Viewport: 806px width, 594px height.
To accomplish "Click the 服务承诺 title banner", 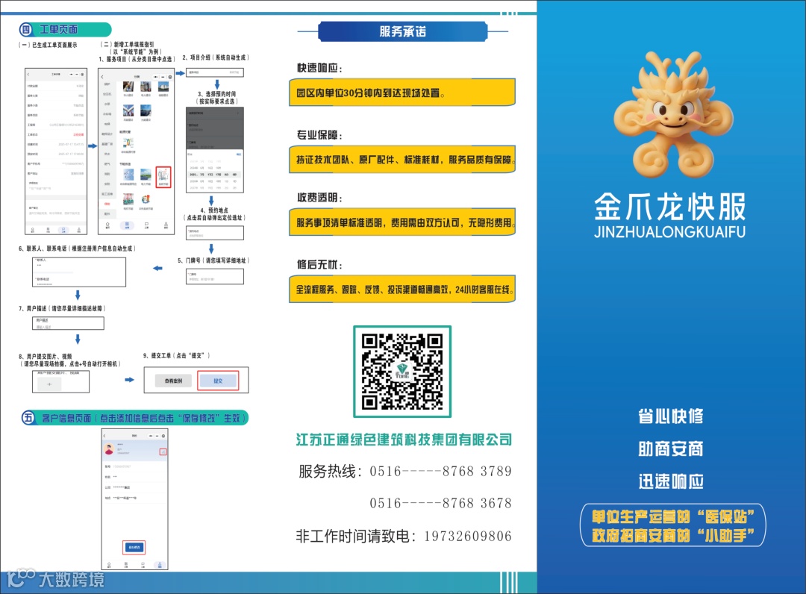I will click(402, 31).
